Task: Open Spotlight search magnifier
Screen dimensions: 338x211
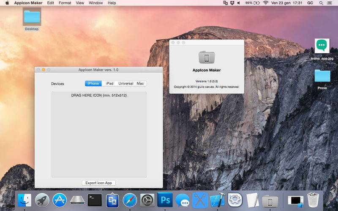Action: [321, 3]
